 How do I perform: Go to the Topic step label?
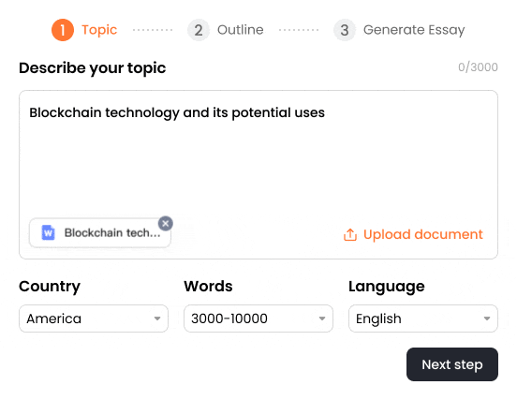tap(99, 30)
